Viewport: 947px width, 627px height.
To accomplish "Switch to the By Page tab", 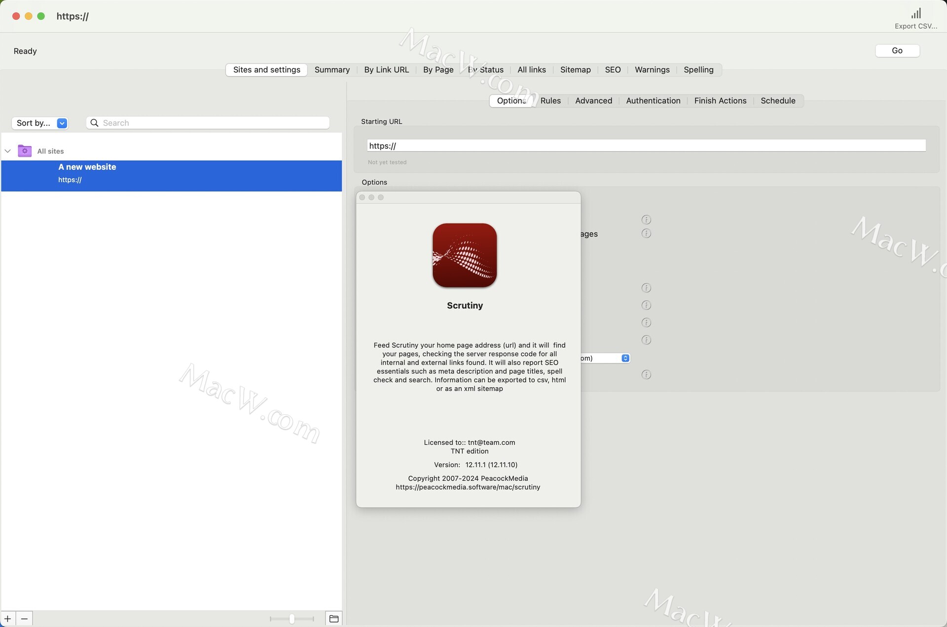I will pyautogui.click(x=438, y=70).
